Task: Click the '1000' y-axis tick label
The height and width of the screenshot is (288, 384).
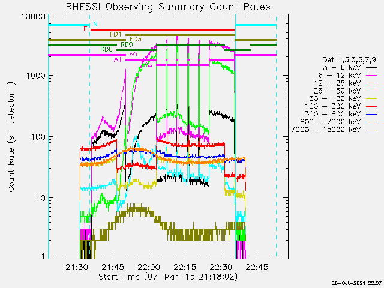Action: 36,76
